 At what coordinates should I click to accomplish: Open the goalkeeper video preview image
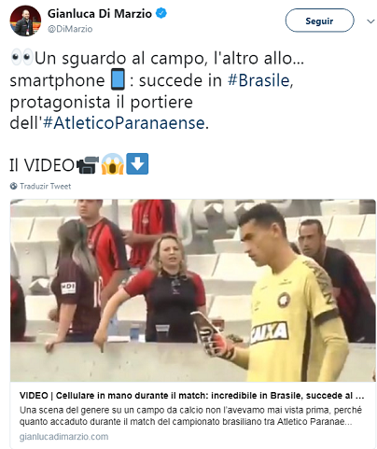point(193,290)
